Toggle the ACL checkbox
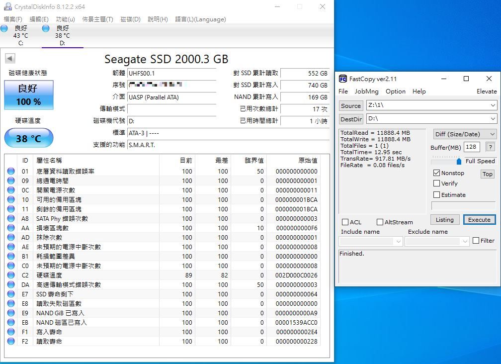Screen dimensions: 501x364 (x=345, y=222)
